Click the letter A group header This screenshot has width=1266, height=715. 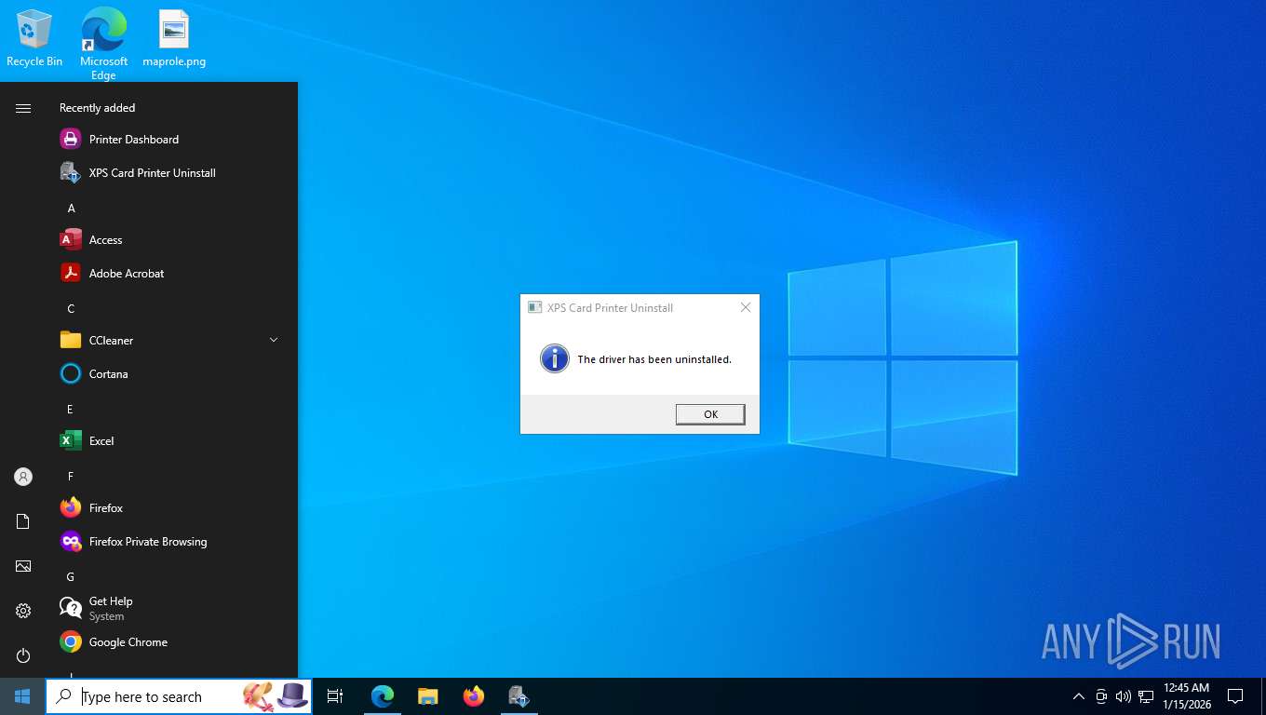(71, 209)
